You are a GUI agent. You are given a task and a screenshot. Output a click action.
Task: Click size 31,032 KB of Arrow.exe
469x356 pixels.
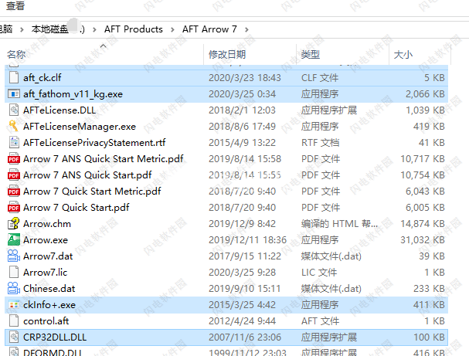coord(423,239)
